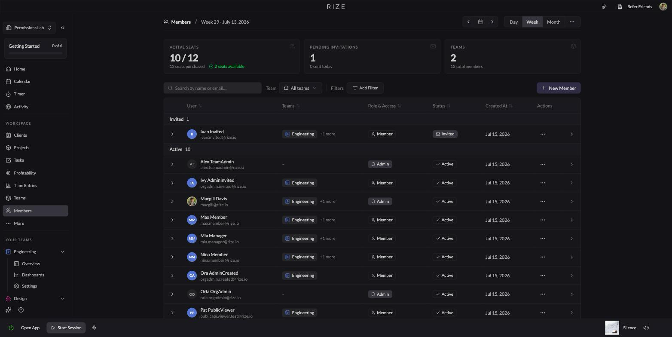
Task: Focus the Search by name or email field
Action: [x=213, y=88]
